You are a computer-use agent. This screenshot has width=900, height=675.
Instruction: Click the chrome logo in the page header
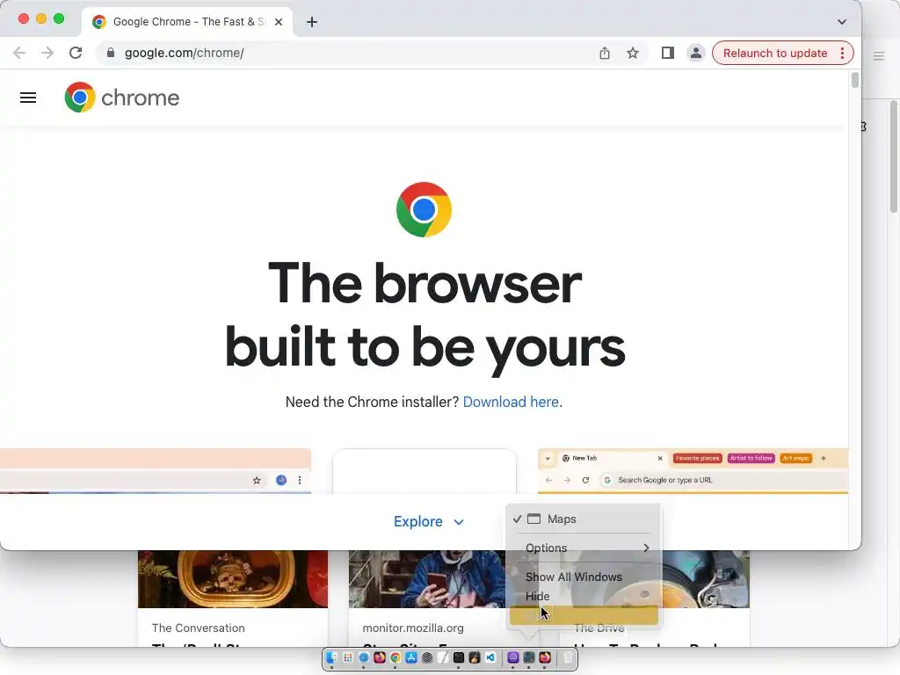tap(121, 97)
